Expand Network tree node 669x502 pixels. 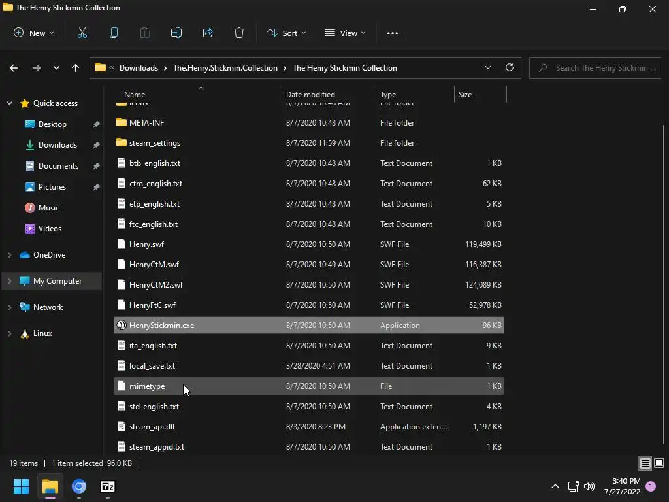9,307
